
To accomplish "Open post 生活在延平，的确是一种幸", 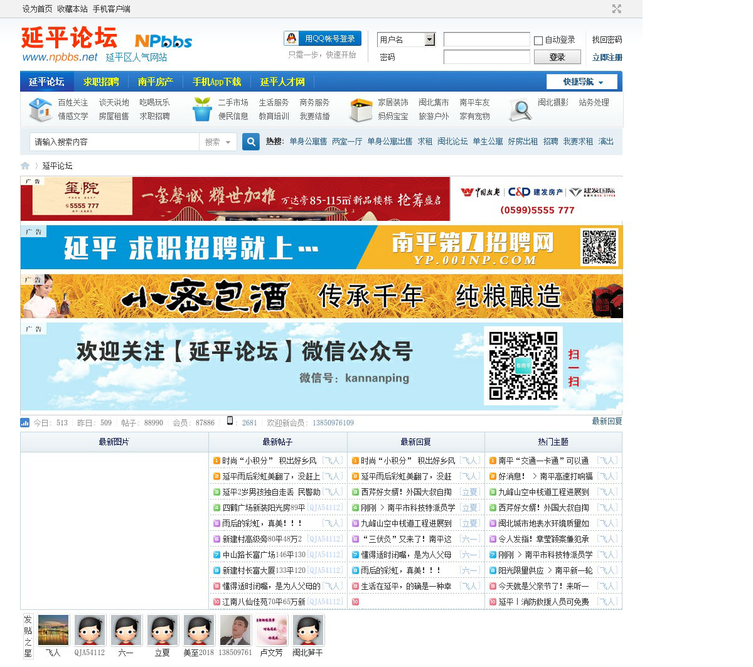I will click(x=406, y=585).
